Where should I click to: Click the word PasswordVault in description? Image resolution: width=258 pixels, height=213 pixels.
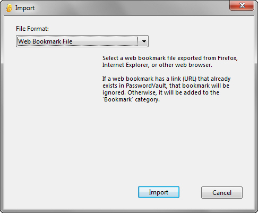point(146,86)
